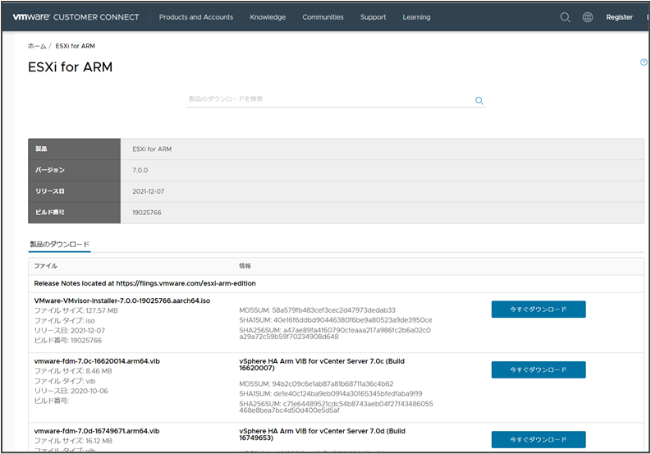Image resolution: width=651 pixels, height=454 pixels.
Task: Click file name vmware-fdm-7.0c-16620014.arm64.vib
Action: pos(97,361)
